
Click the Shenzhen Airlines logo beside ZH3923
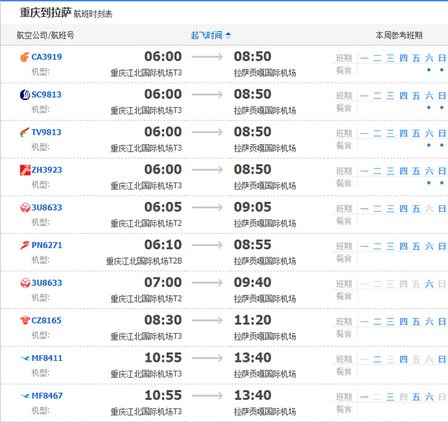tap(25, 170)
